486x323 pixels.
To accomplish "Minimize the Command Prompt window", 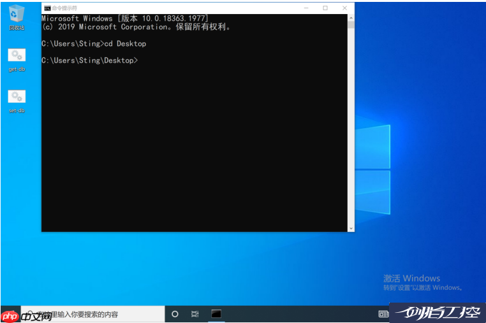I will click(x=306, y=8).
